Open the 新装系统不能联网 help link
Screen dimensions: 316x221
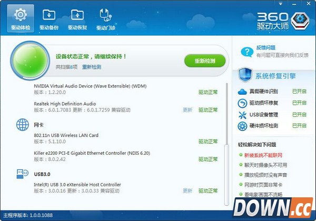click(x=264, y=155)
